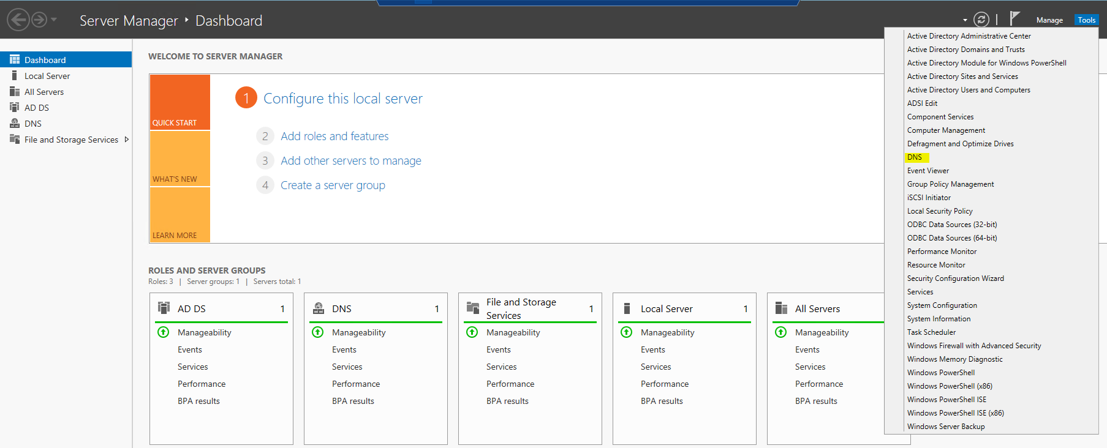Screen dimensions: 1107x448
Task: Select Active Directory Administrative Center in Tools
Action: 969,36
